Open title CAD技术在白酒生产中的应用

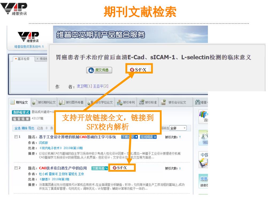[63, 168]
